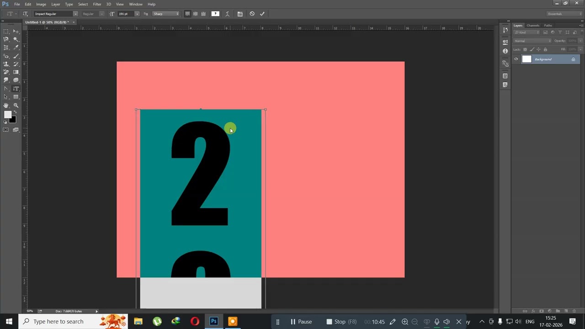Open the foreground color picker
Screen dimensions: 585x329
point(7,115)
